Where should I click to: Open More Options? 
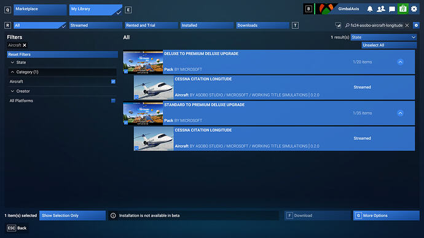(x=387, y=215)
